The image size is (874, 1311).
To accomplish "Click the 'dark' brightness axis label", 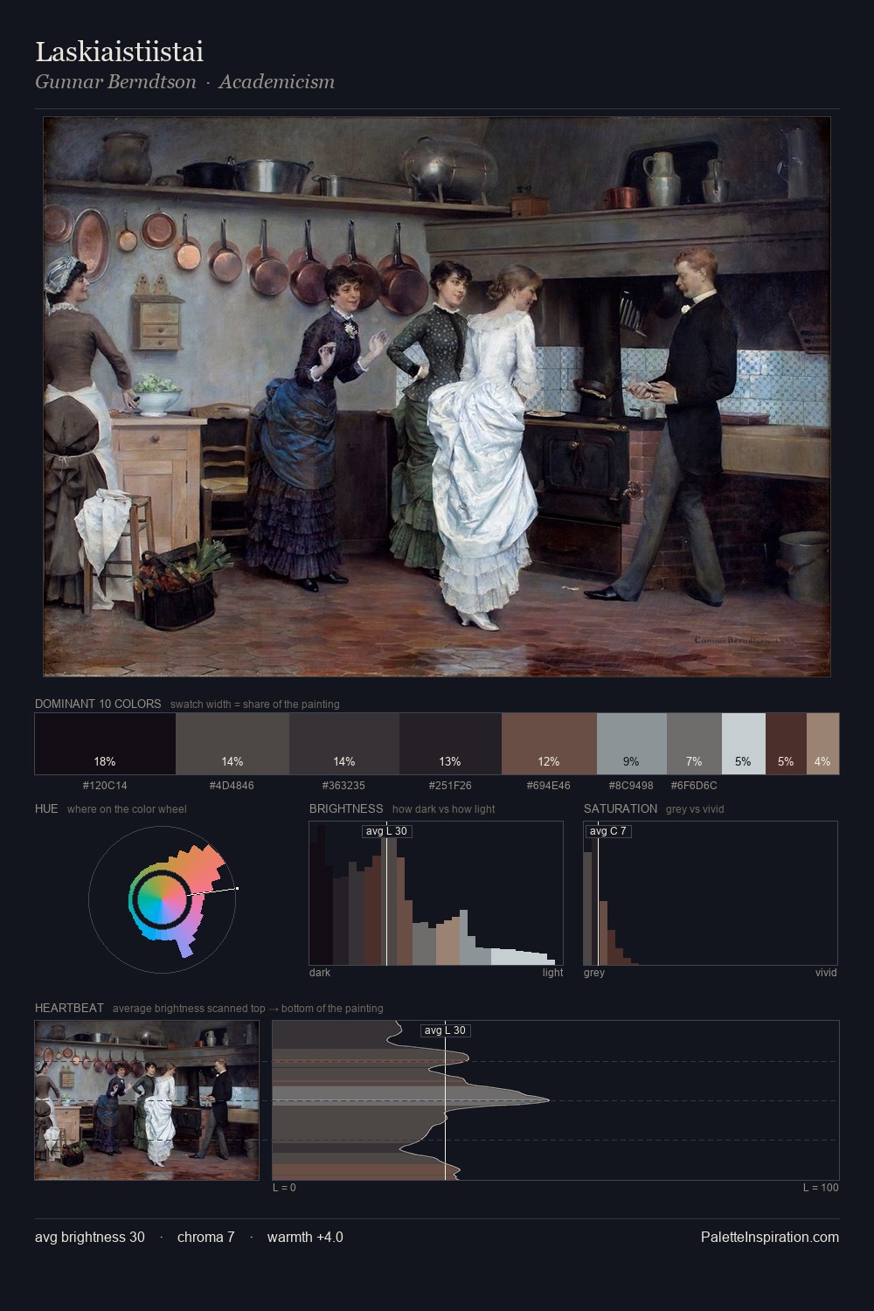I will pos(320,973).
